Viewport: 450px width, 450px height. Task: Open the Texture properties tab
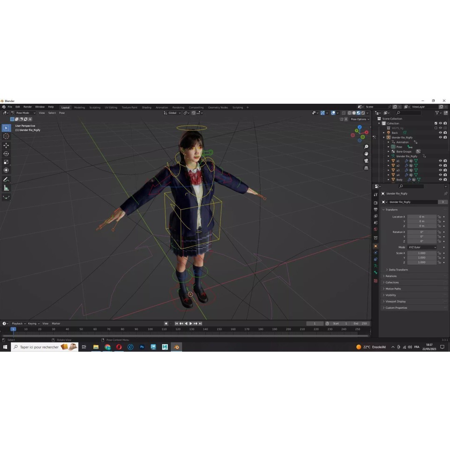click(x=376, y=281)
